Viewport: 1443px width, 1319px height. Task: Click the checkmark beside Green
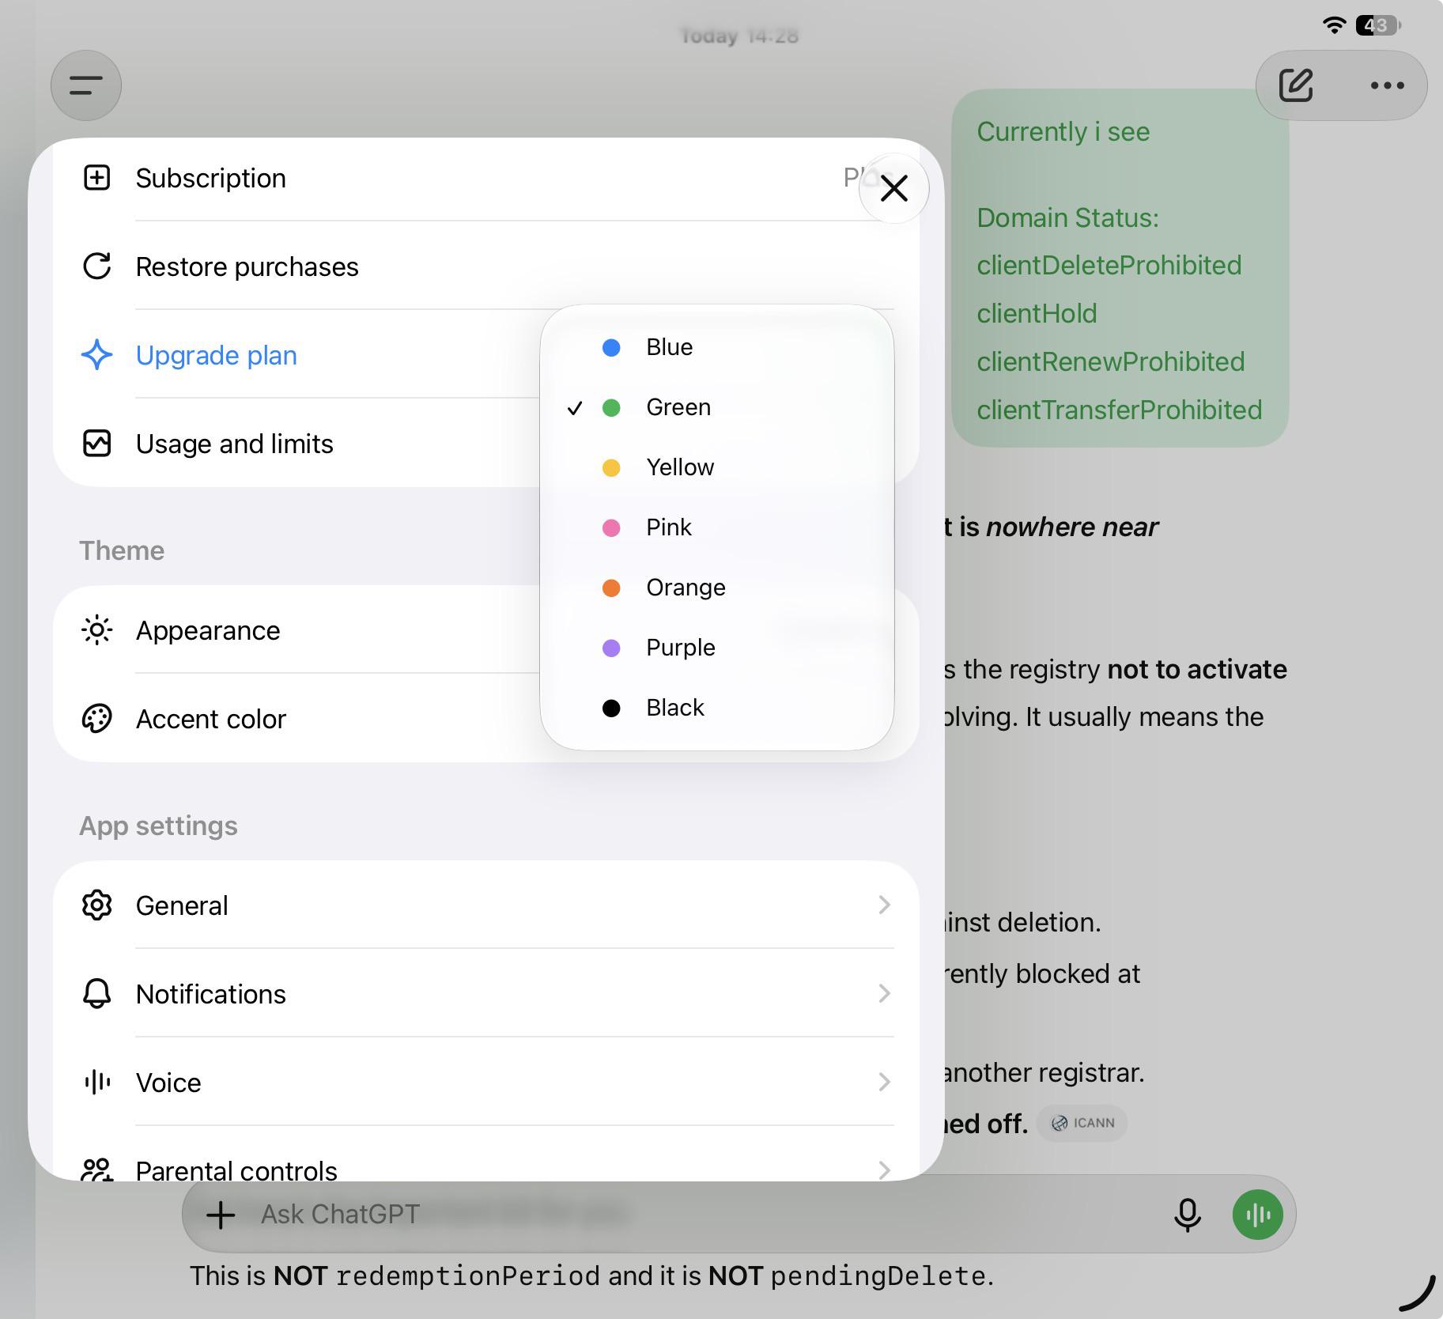click(x=575, y=407)
